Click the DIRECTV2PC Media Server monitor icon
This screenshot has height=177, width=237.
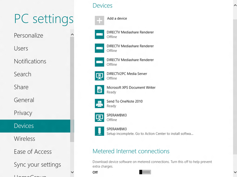(x=99, y=76)
